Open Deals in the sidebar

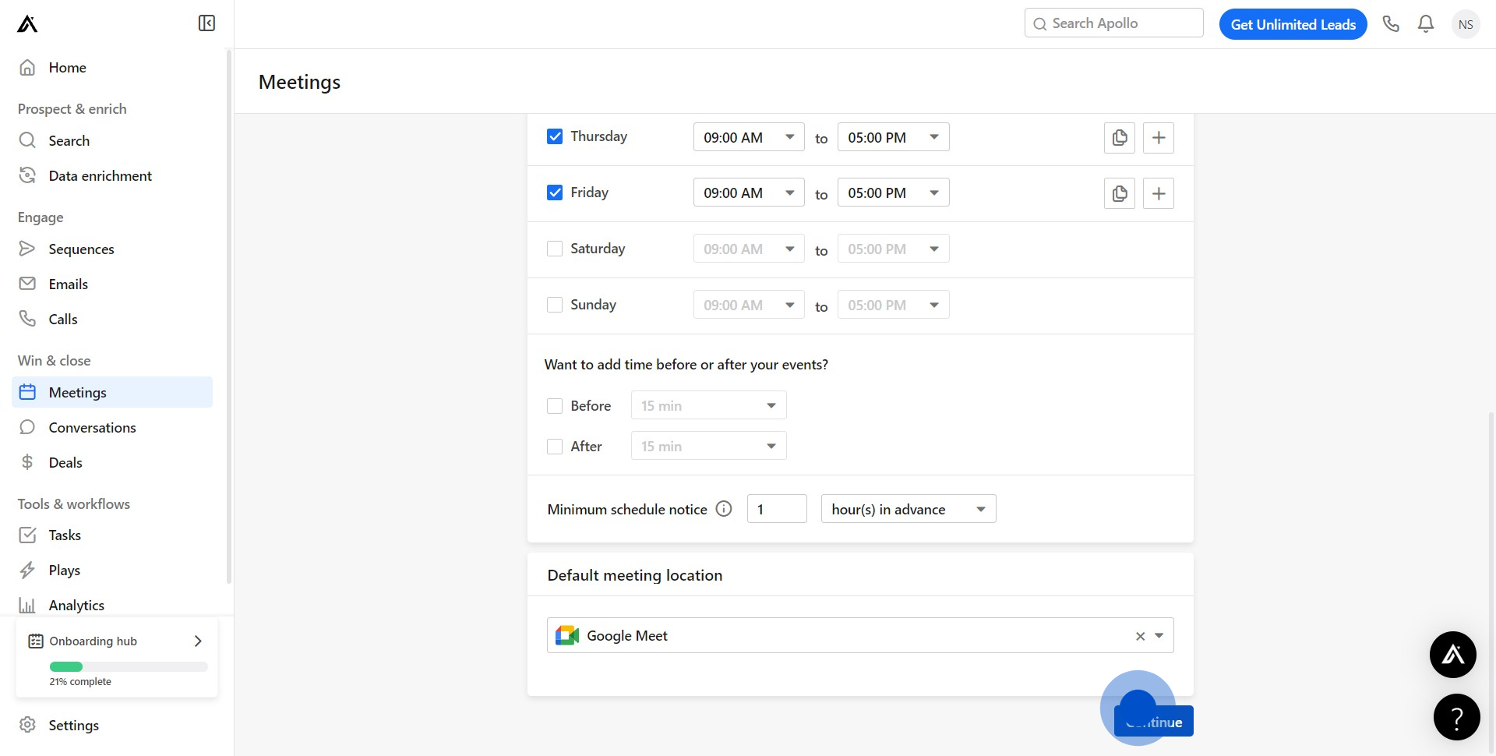tap(65, 463)
